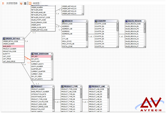Select BASE_PRODUCT_NUMBER in PRODUCT
The image size is (166, 113).
tap(42, 92)
